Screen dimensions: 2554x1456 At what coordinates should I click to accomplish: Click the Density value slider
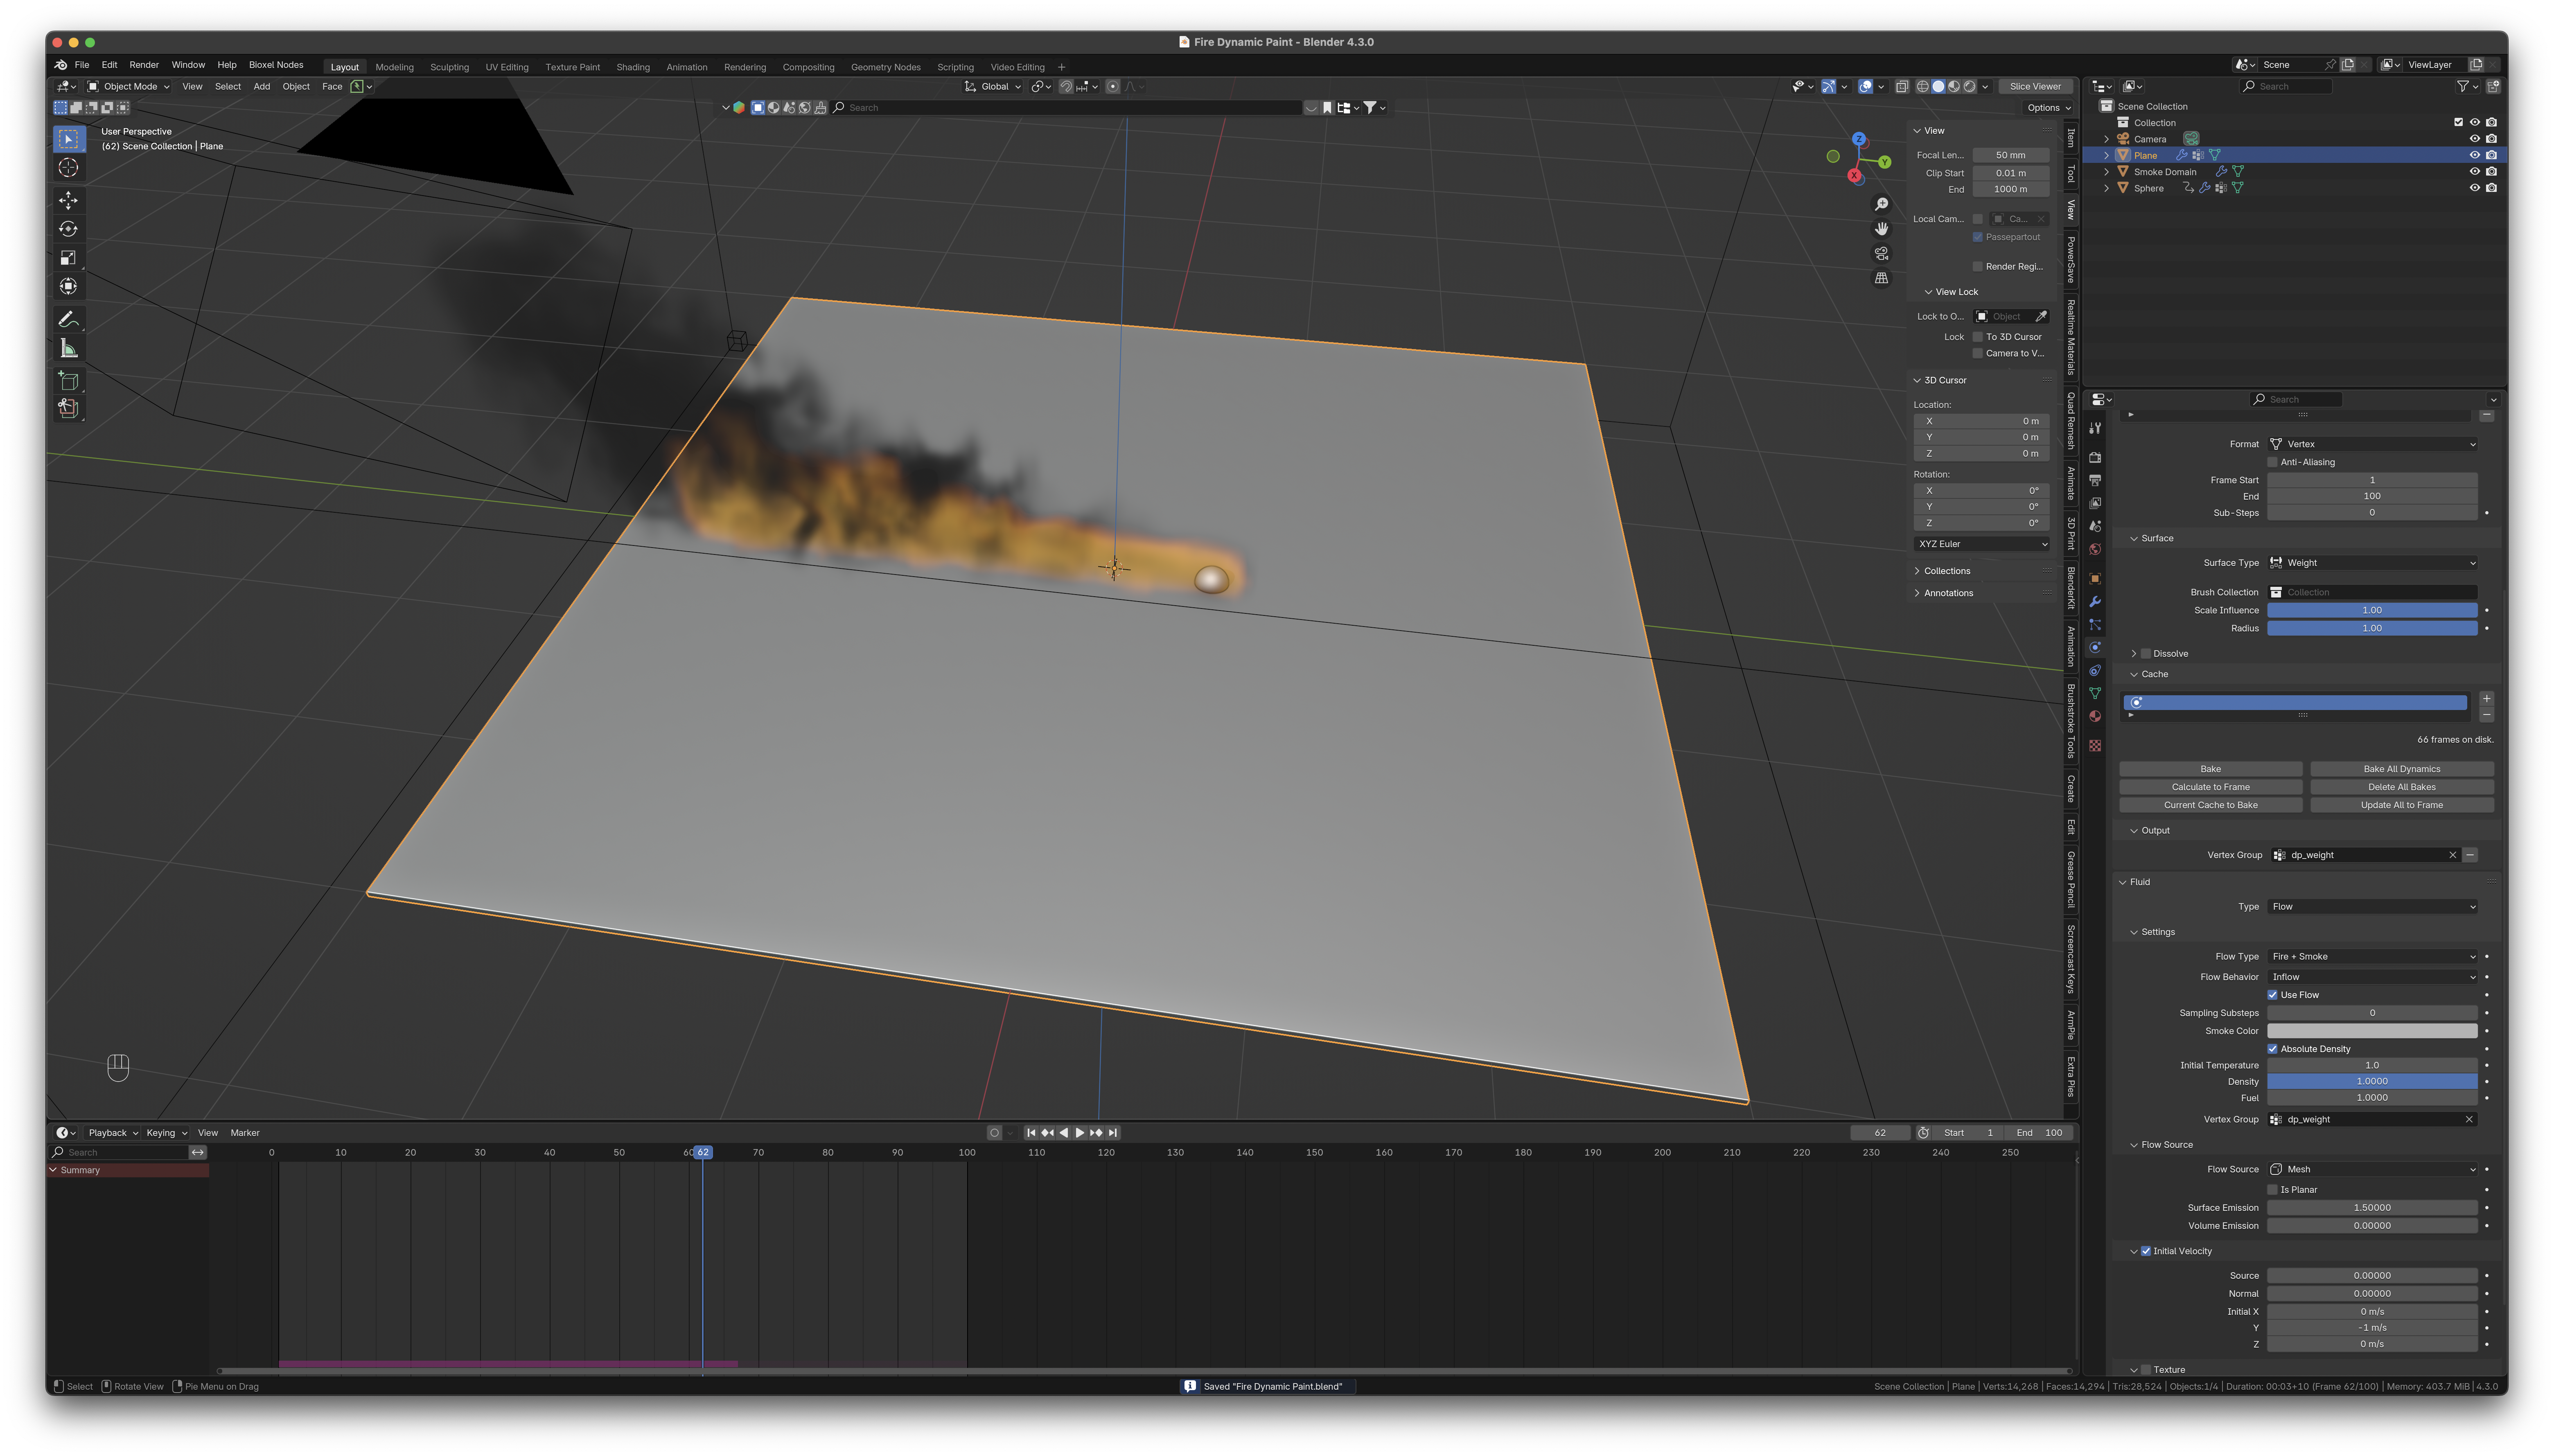(x=2372, y=1082)
